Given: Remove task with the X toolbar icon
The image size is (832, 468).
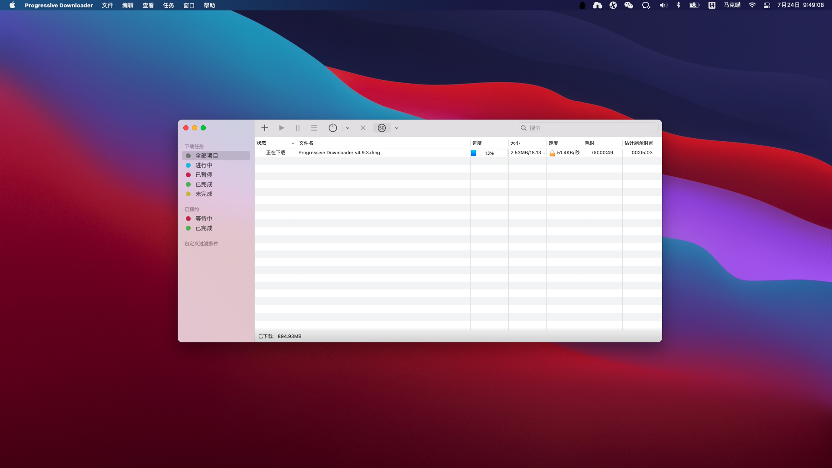Looking at the screenshot, I should click(363, 128).
